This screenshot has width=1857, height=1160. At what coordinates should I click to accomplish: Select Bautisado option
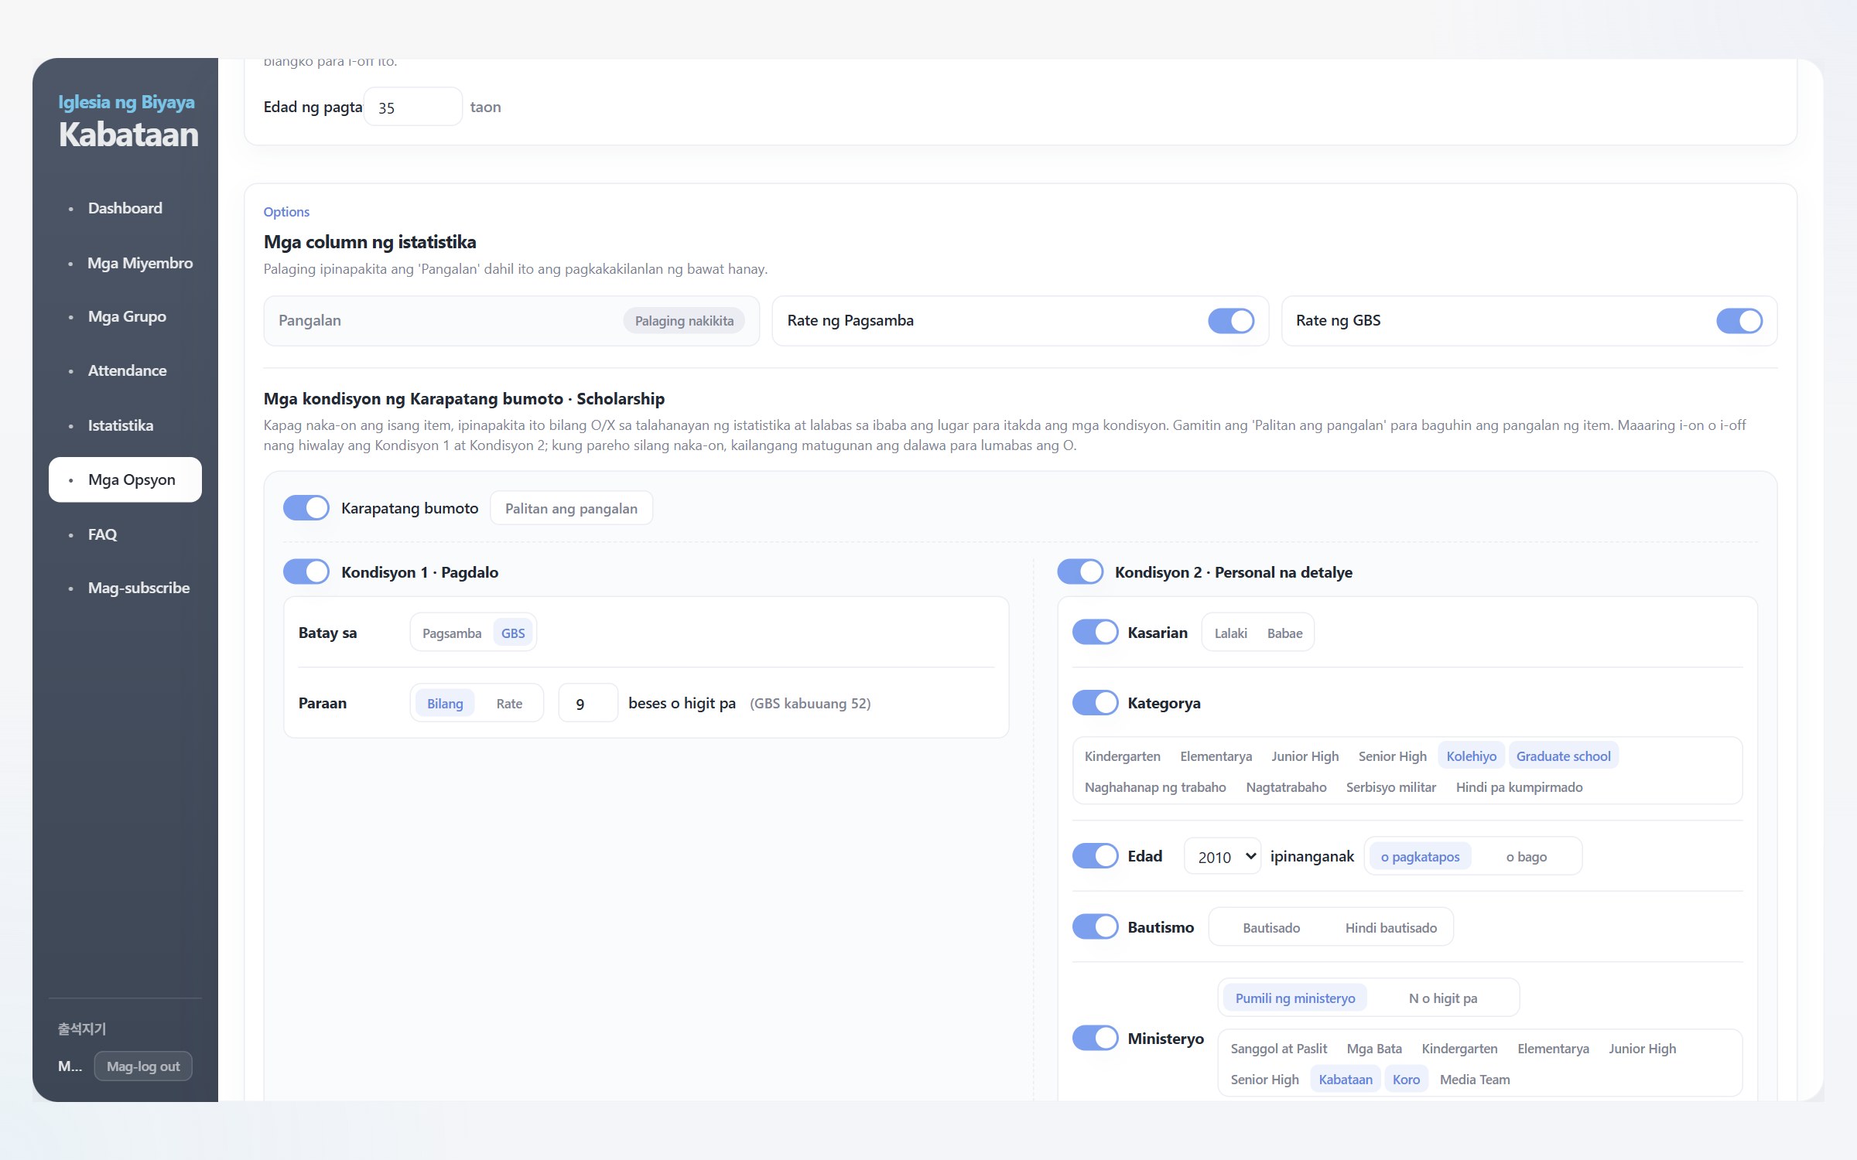[1271, 928]
